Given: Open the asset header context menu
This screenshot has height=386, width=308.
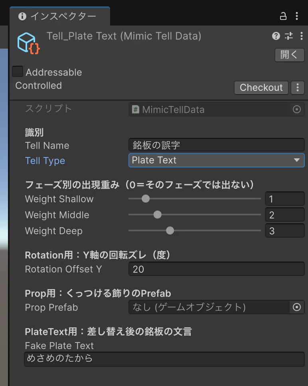Looking at the screenshot, I should pyautogui.click(x=302, y=36).
